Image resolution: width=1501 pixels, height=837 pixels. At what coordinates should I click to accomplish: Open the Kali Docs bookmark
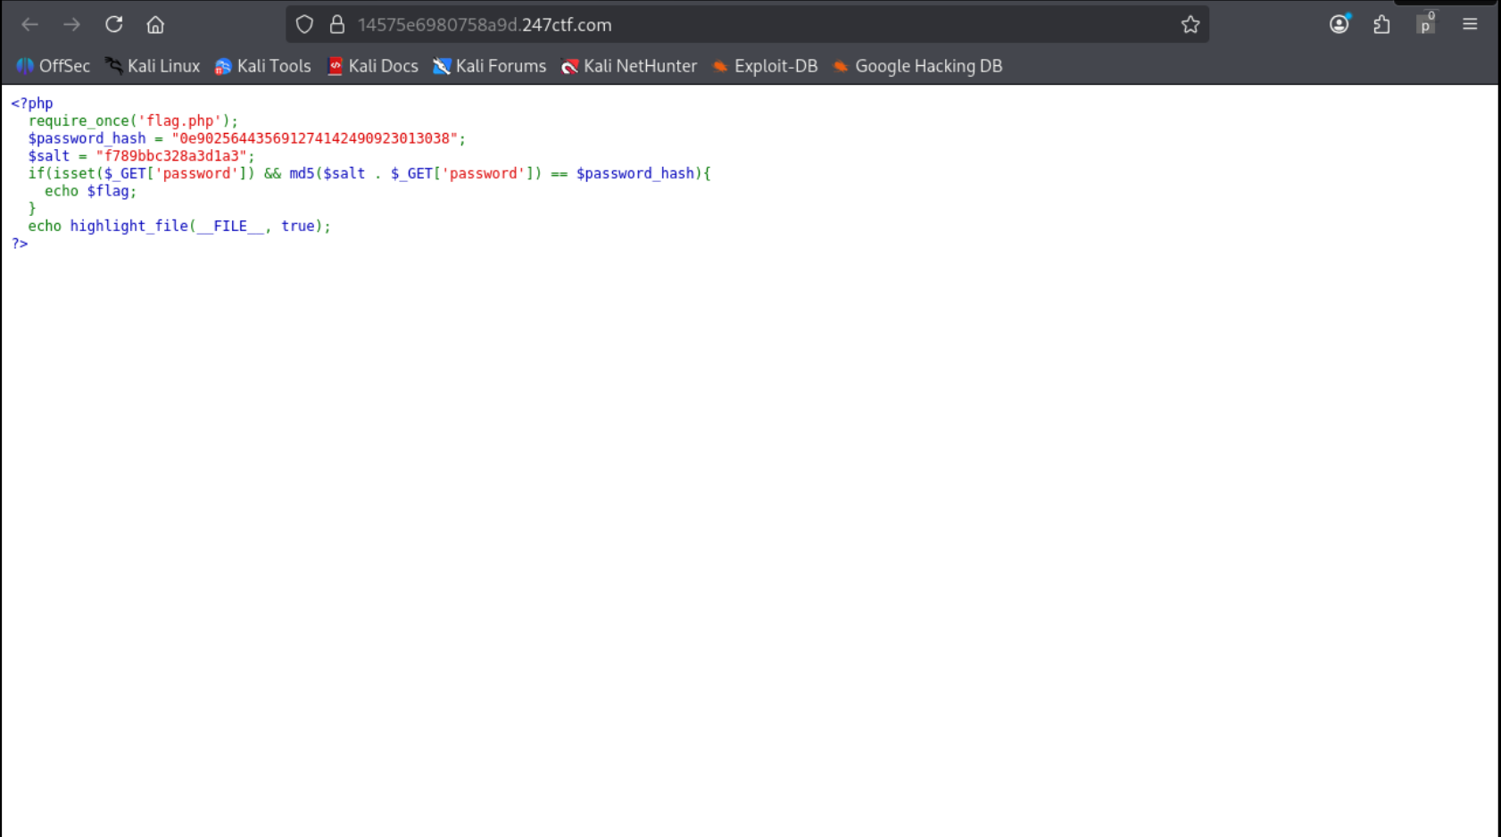coord(372,66)
